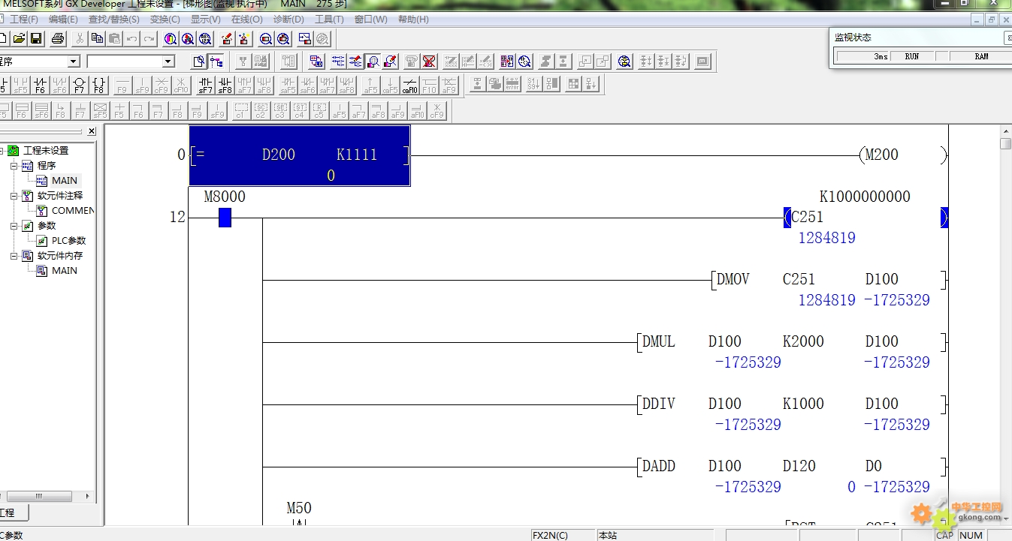Viewport: 1012px width, 541px height.
Task: Insert coil instruction F7
Action: (x=79, y=86)
